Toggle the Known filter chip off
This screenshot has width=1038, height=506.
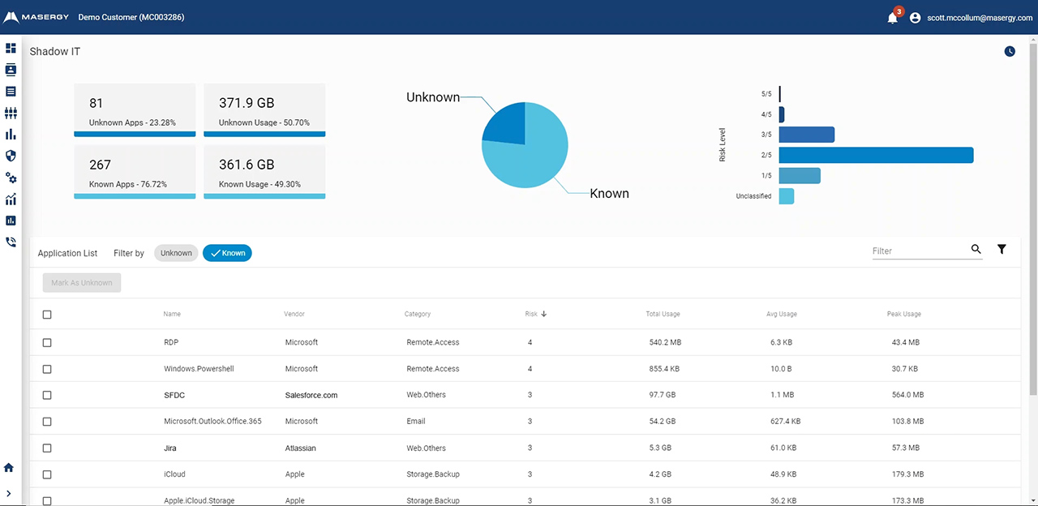click(x=227, y=252)
